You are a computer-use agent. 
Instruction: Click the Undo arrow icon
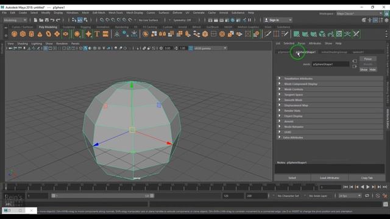tap(52, 20)
